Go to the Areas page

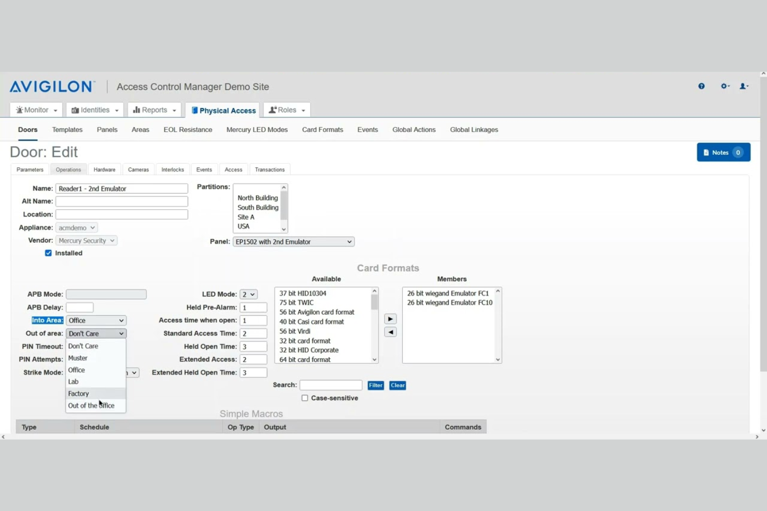click(140, 130)
